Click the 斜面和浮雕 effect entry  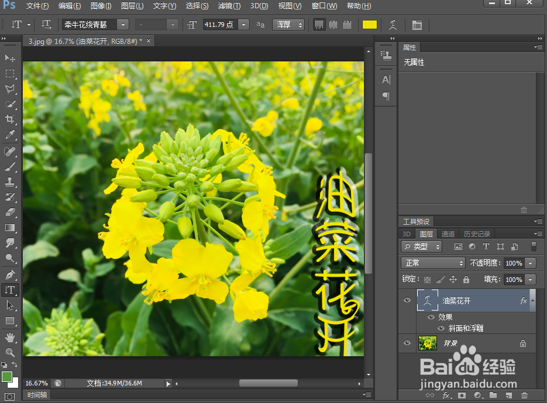click(x=465, y=328)
